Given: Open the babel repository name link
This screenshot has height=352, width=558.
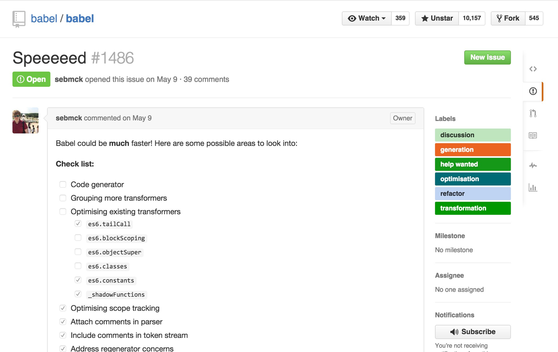Looking at the screenshot, I should point(80,19).
